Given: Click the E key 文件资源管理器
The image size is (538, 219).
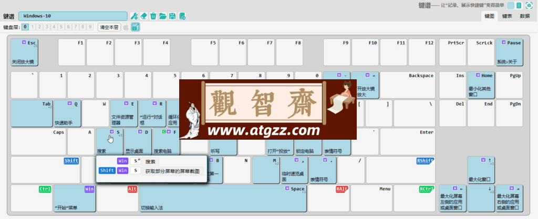Looking at the screenshot, I should point(124,113).
